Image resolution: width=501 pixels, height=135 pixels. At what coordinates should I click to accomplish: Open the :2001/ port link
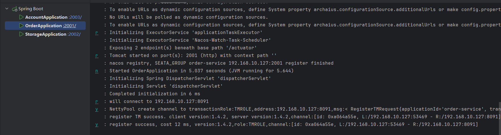pos(70,26)
